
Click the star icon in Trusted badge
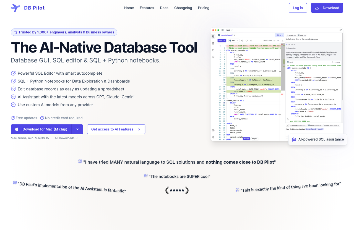point(16,32)
